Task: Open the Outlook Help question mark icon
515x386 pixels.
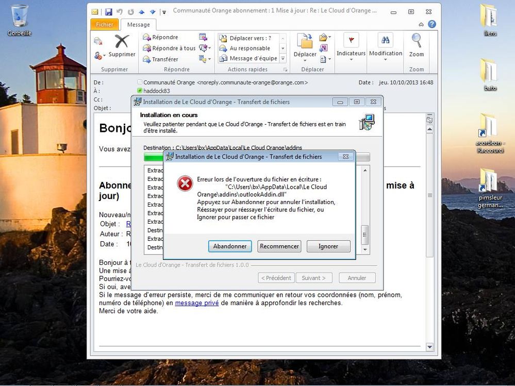Action: (x=432, y=24)
